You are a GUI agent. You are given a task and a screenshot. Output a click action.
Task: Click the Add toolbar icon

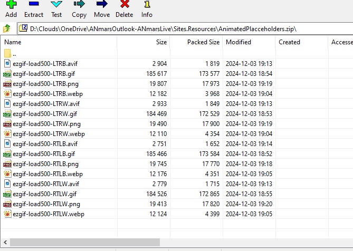pyautogui.click(x=11, y=5)
